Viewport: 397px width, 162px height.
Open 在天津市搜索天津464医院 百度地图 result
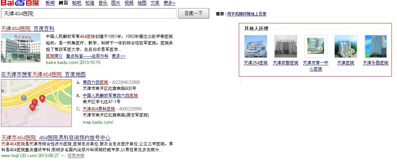click(43, 74)
